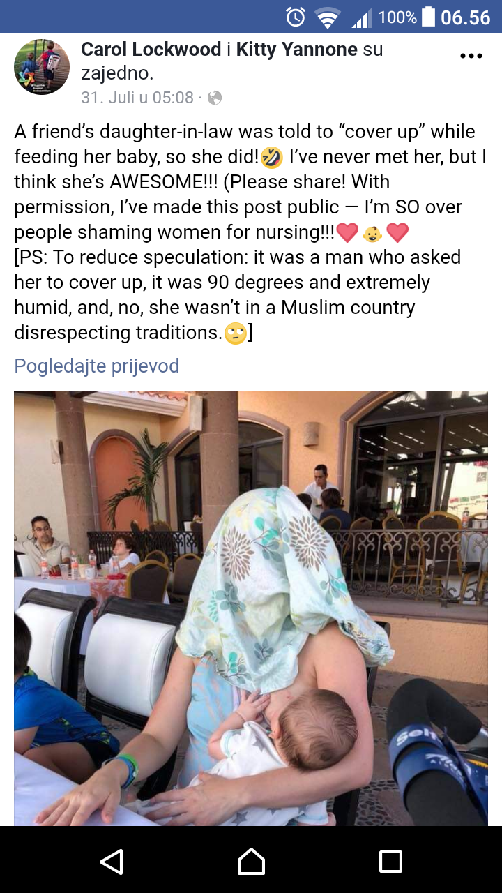Open Kitty Yannone's profile
Image resolution: width=502 pixels, height=893 pixels.
pos(297,50)
